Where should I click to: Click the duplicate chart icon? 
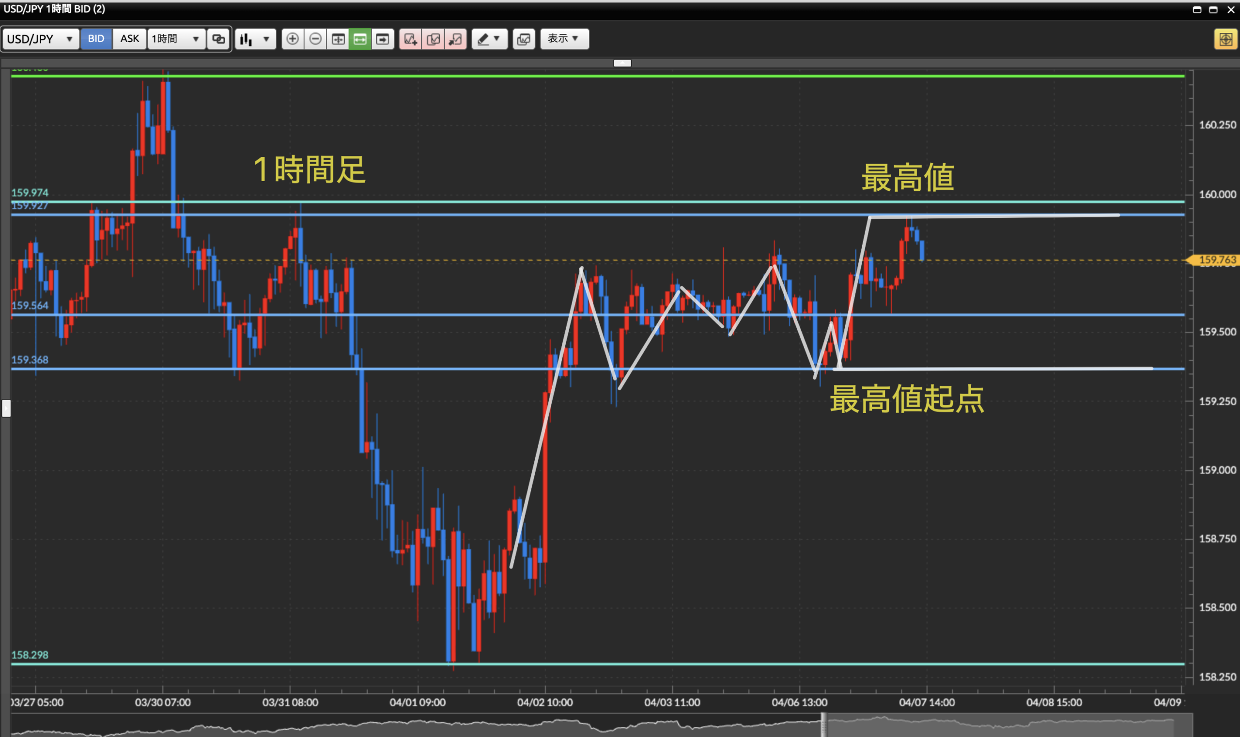(433, 39)
